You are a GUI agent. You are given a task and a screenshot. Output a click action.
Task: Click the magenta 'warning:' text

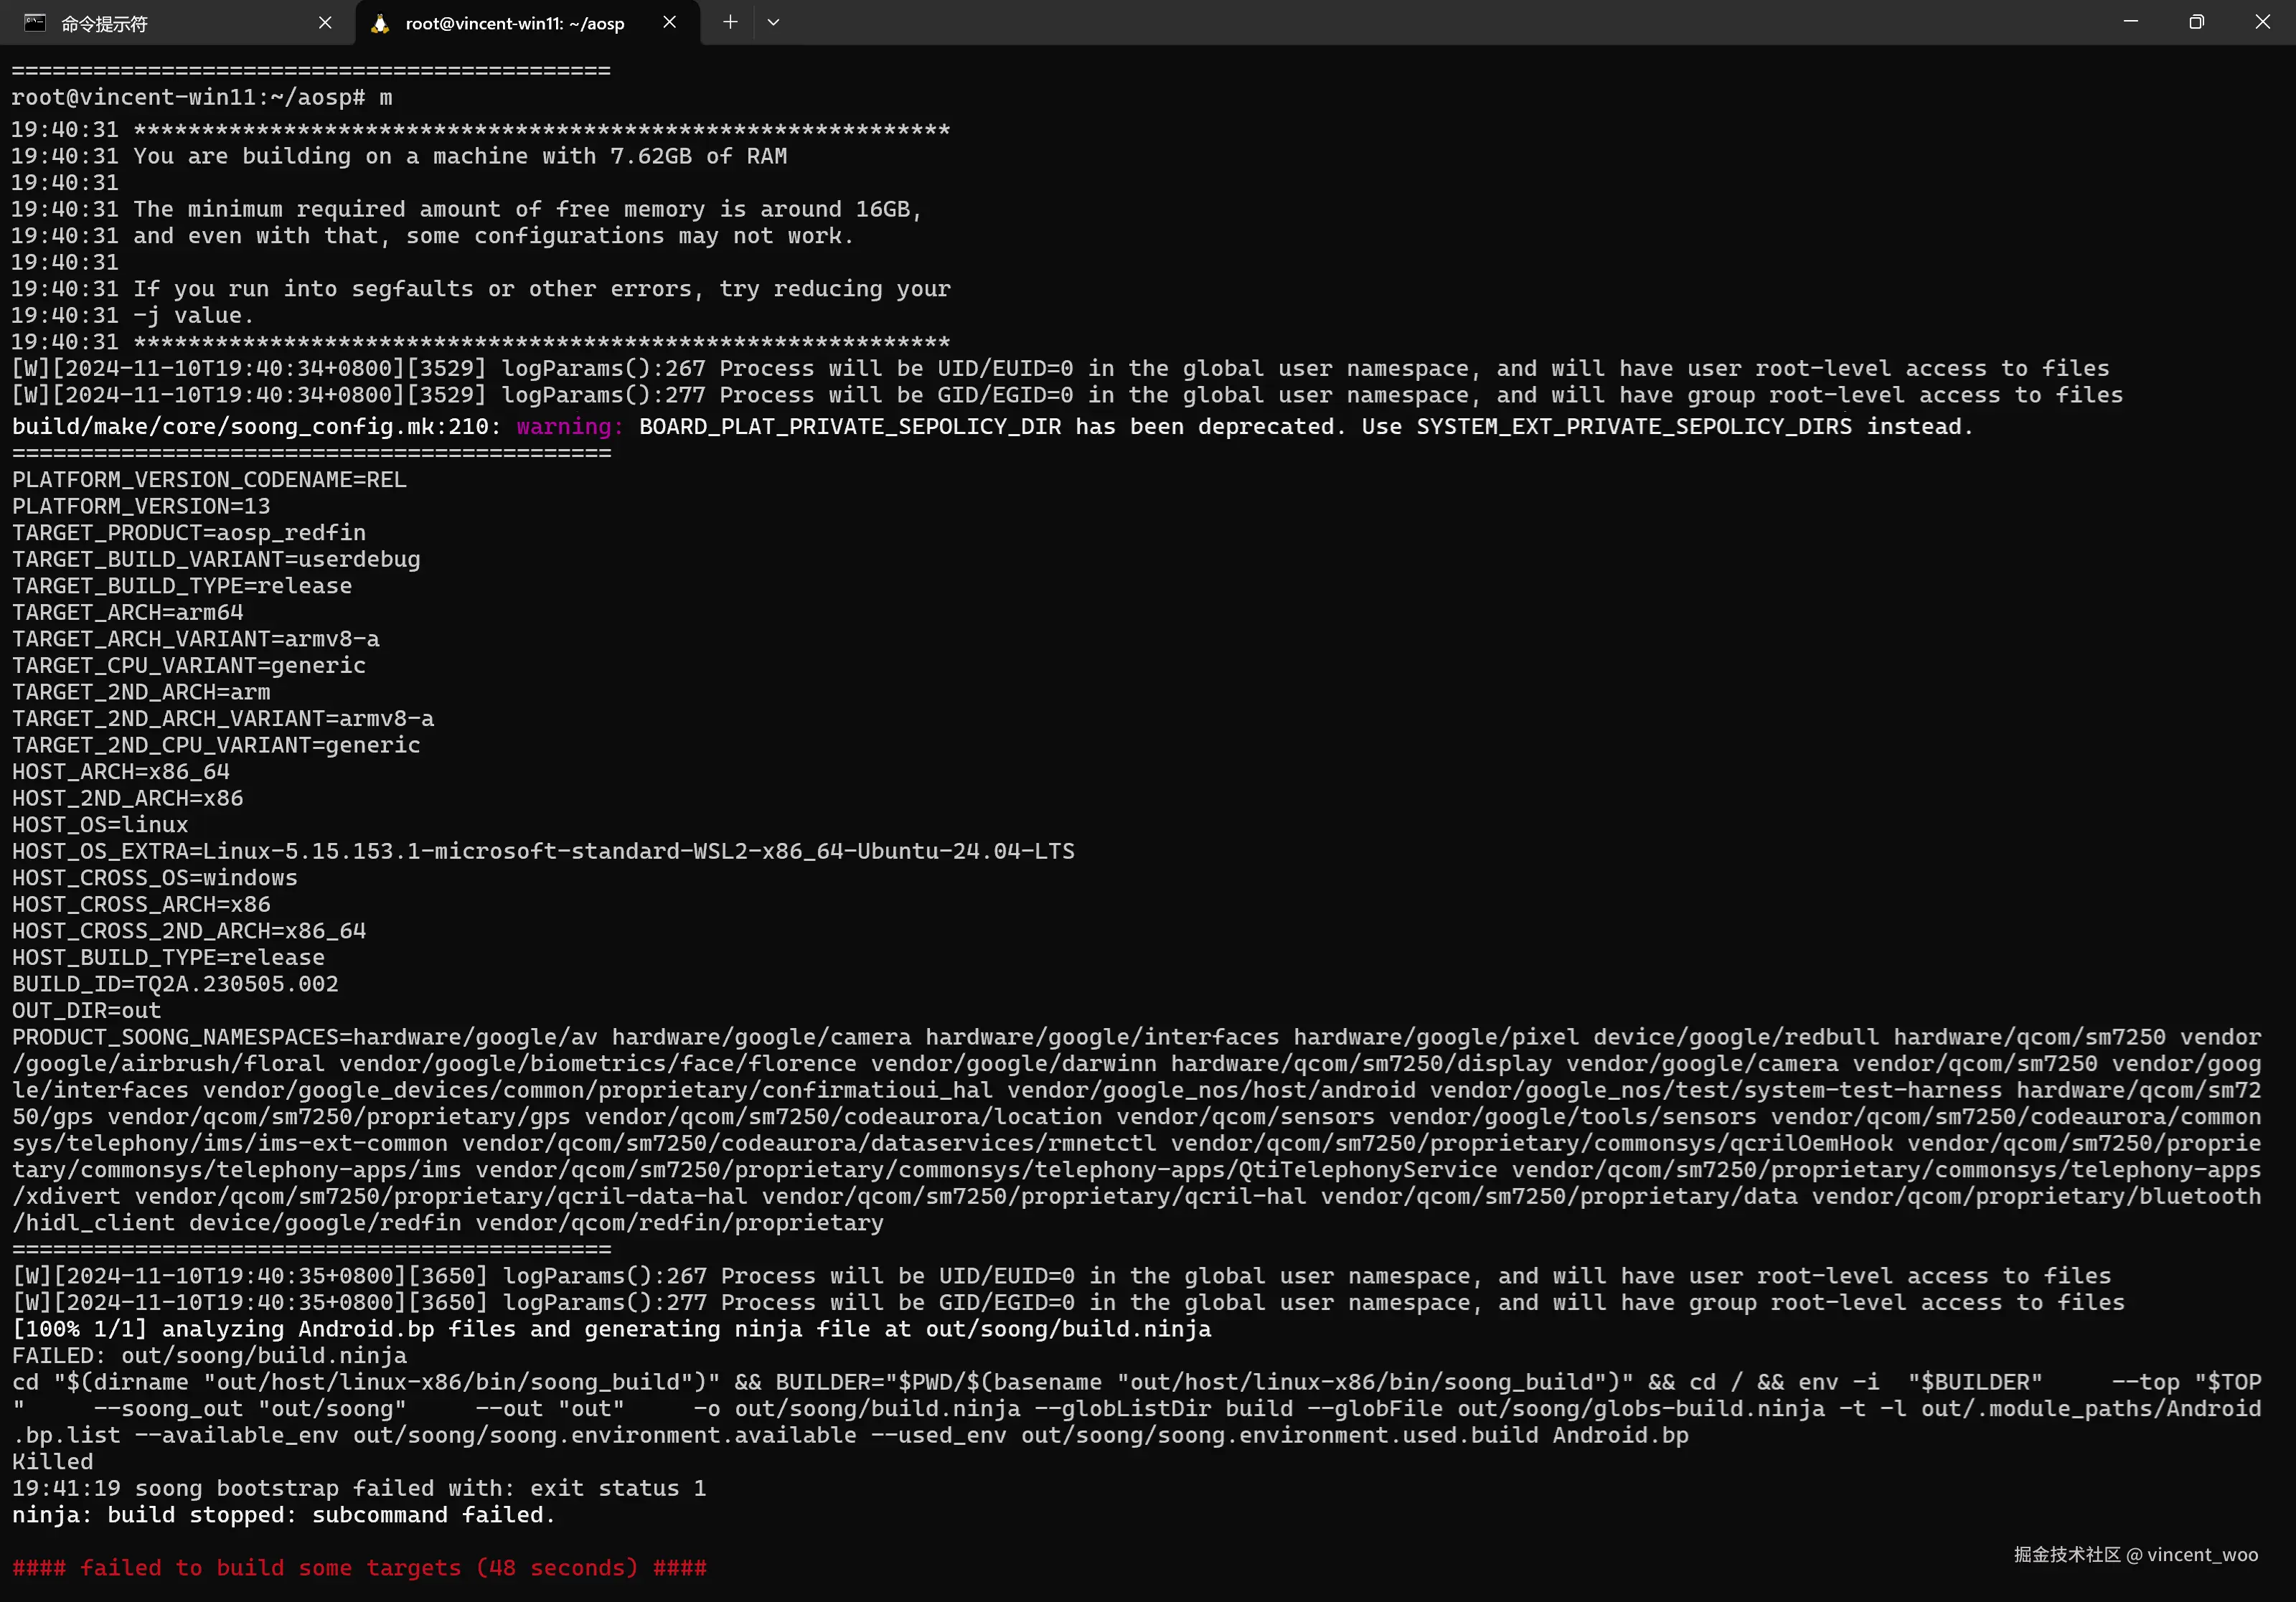coord(569,427)
